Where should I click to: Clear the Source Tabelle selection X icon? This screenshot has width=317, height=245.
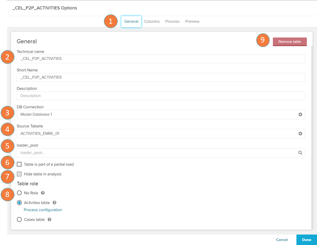pos(300,134)
